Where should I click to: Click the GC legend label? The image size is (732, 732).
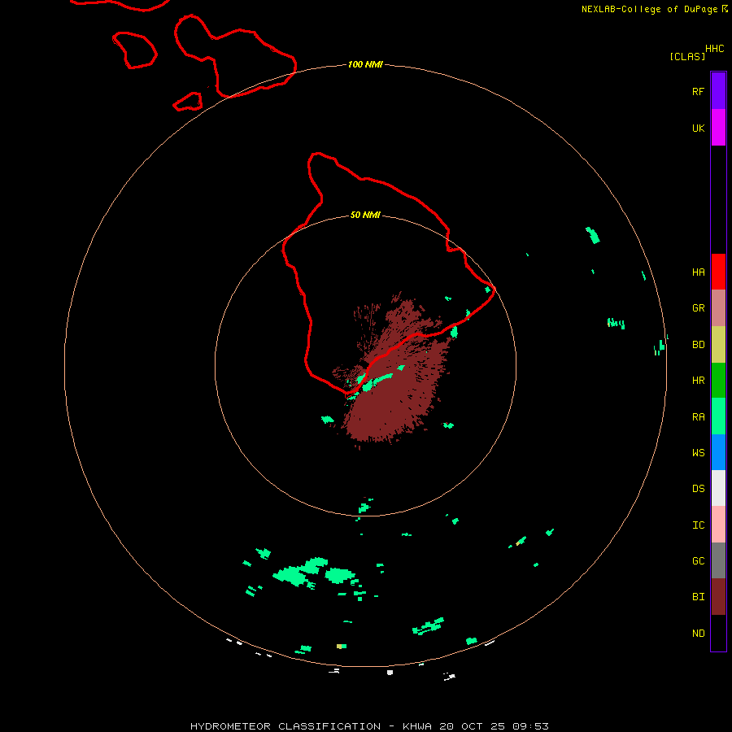click(698, 561)
